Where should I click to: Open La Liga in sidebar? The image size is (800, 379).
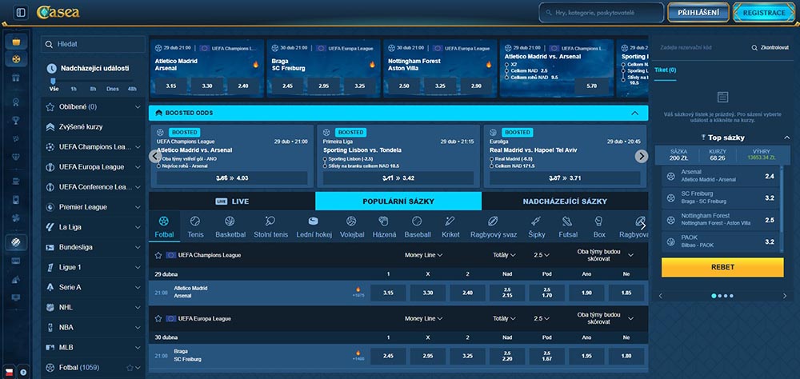[93, 227]
